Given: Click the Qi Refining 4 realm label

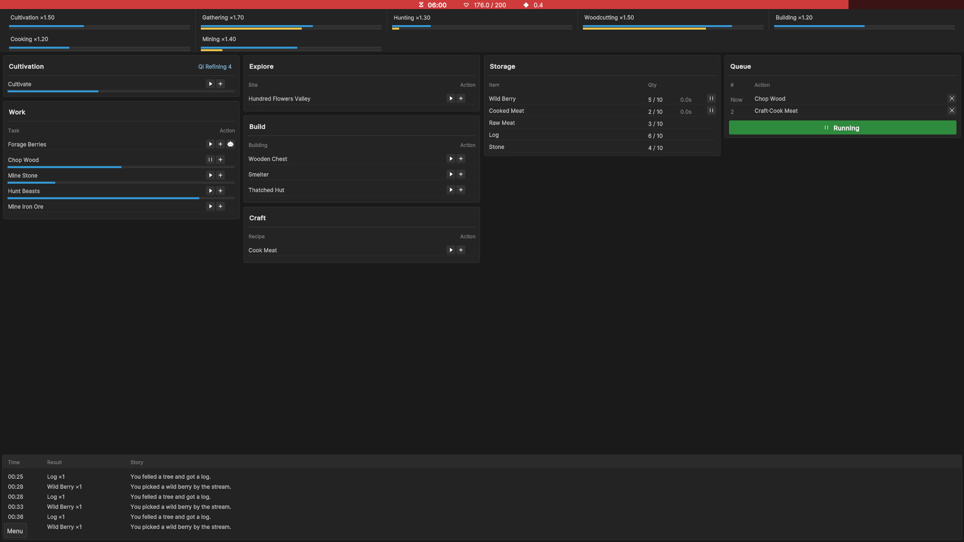Looking at the screenshot, I should pos(215,67).
